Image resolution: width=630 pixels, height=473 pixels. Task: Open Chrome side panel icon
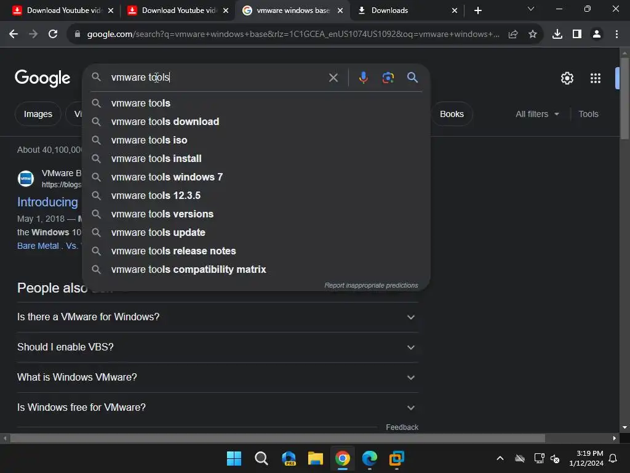[x=577, y=34]
